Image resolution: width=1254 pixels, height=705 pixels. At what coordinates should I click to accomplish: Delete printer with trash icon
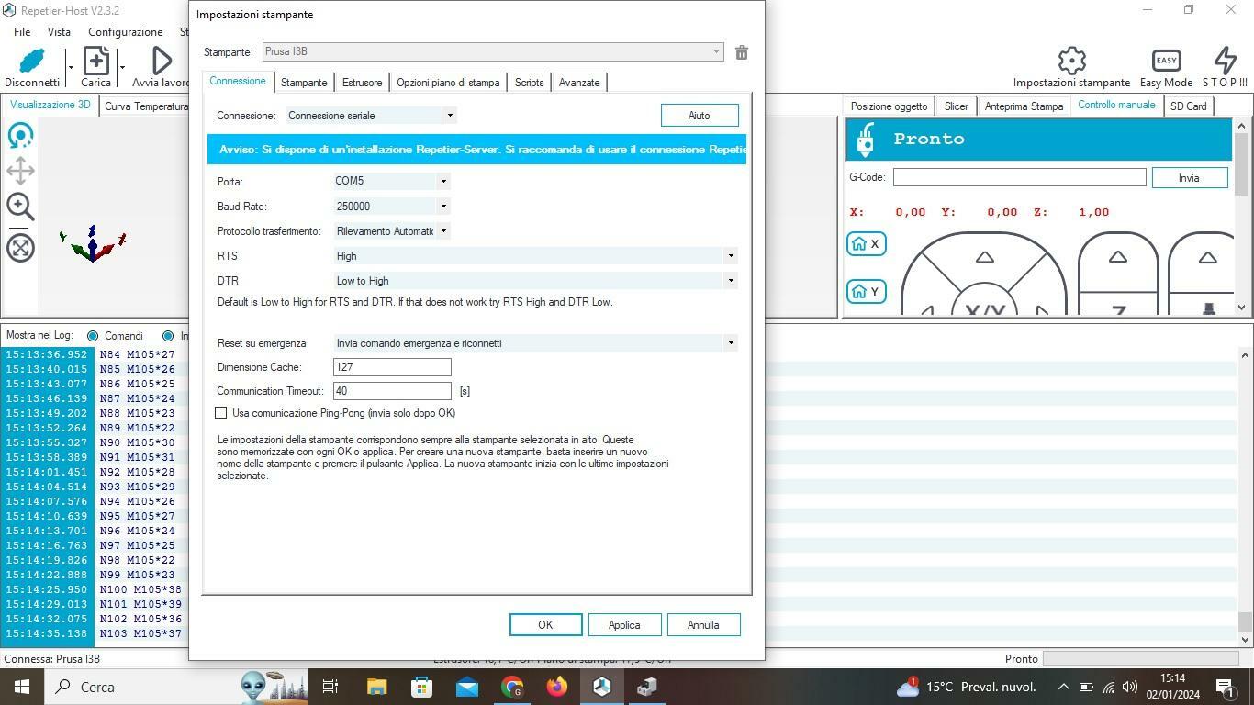(742, 53)
